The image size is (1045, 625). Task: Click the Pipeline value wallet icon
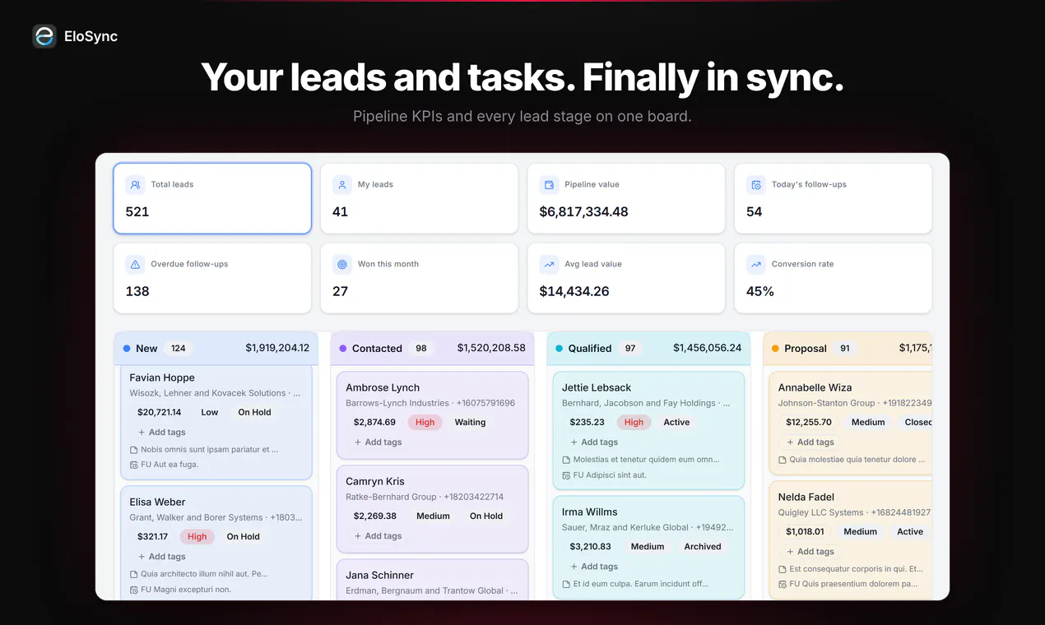pos(549,185)
